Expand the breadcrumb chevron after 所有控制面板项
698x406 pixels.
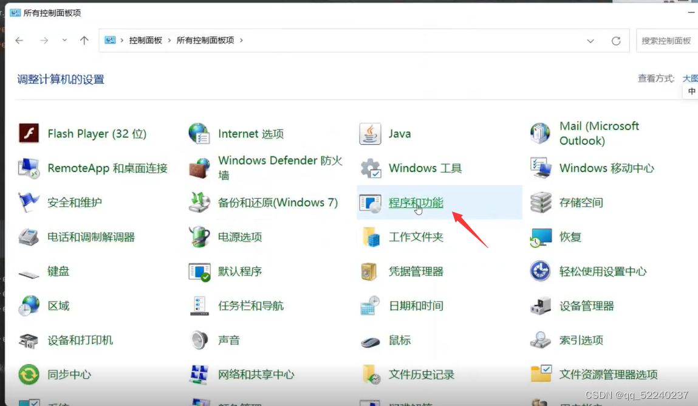[242, 40]
